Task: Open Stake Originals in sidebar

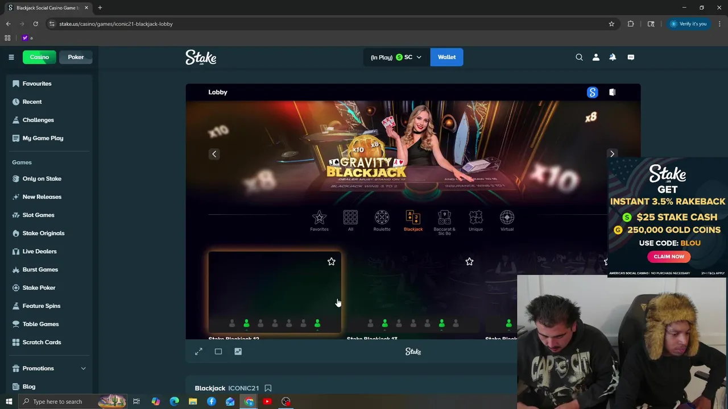Action: coord(49,233)
